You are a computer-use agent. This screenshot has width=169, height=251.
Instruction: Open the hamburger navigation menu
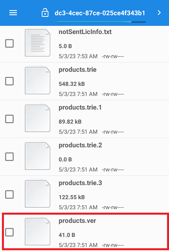point(13,13)
